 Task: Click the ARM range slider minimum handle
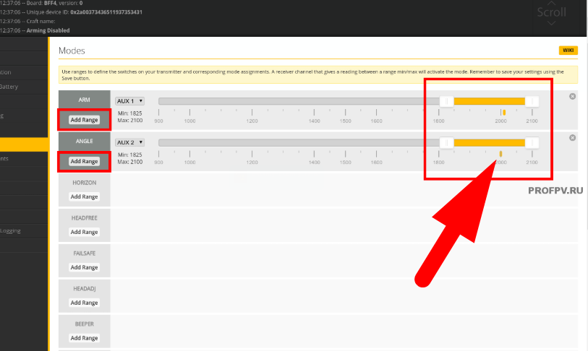[x=446, y=102]
